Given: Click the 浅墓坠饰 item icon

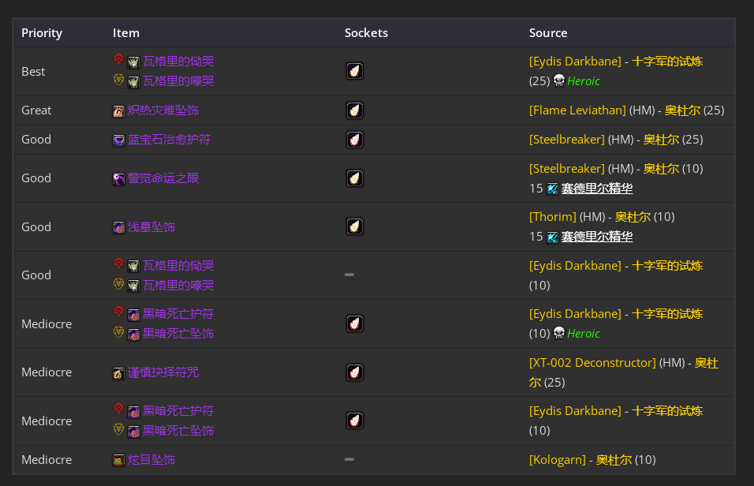Looking at the screenshot, I should click(119, 227).
